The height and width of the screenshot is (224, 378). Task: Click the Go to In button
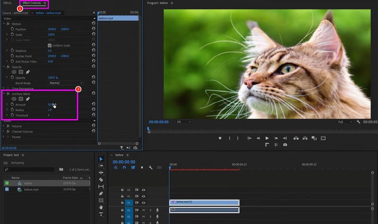click(x=249, y=138)
